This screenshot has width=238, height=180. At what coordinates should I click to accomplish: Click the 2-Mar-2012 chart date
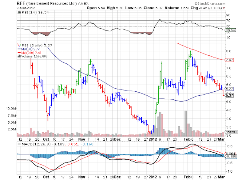tap(26, 8)
